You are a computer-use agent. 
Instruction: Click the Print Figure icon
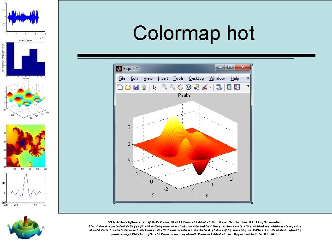point(144,87)
